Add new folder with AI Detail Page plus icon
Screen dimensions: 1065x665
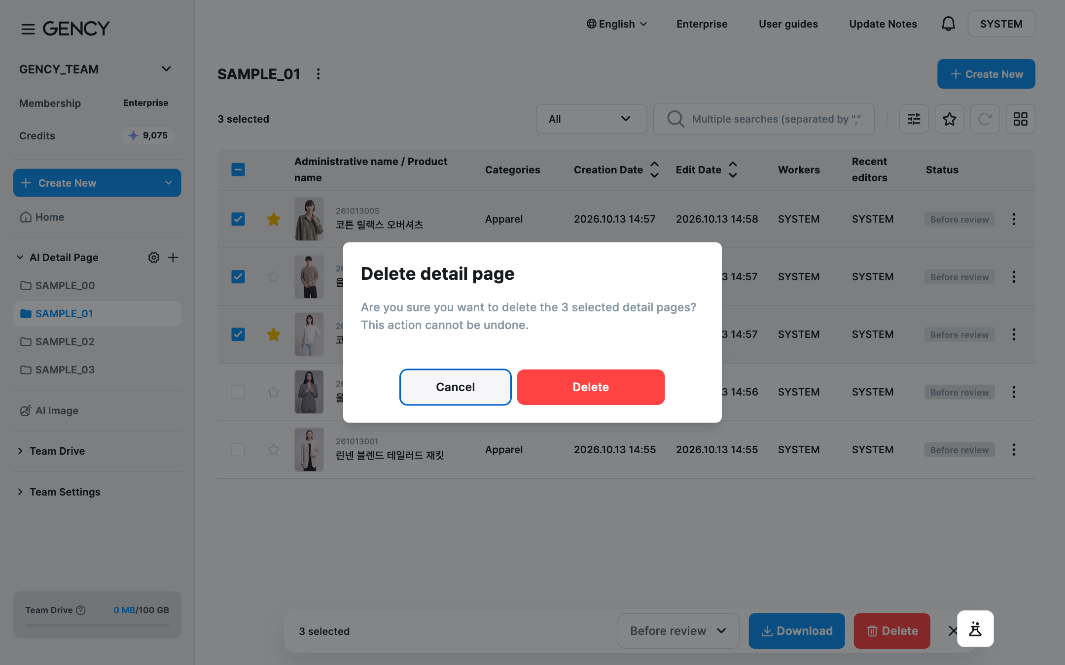coord(173,257)
